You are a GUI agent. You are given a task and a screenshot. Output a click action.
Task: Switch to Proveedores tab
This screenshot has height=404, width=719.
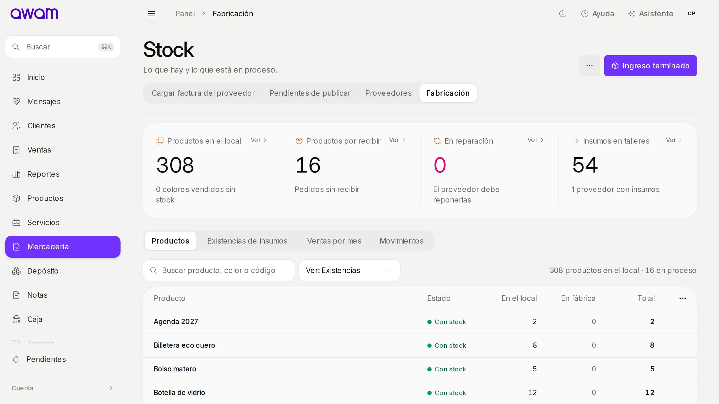pyautogui.click(x=388, y=93)
